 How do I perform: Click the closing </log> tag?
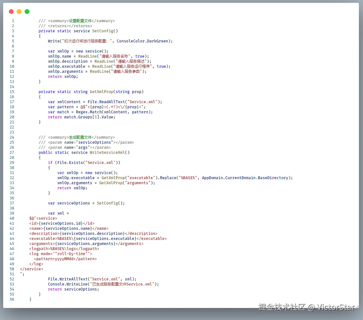36,264
